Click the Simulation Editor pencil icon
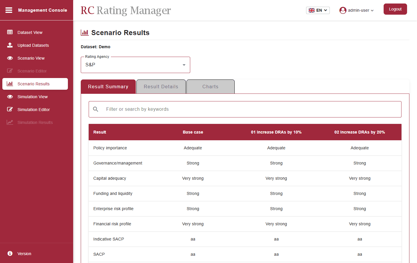This screenshot has height=263, width=417. click(10, 109)
